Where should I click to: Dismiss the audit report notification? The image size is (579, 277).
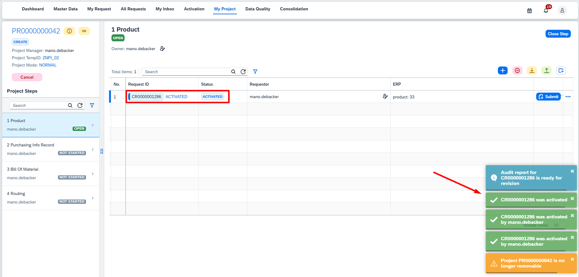pos(572,171)
